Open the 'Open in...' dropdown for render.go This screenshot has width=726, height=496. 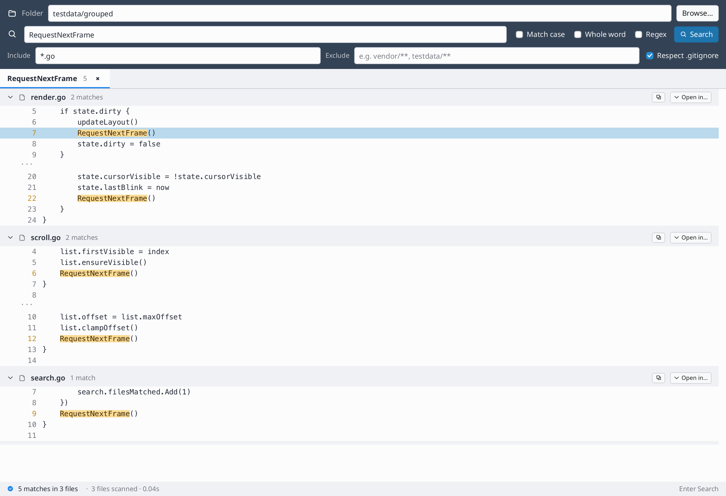pyautogui.click(x=690, y=97)
